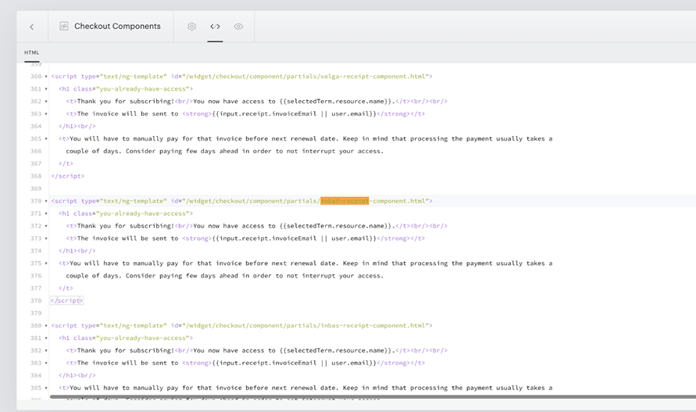The height and width of the screenshot is (412, 696).
Task: Click line number 379 in the gutter
Action: 35,313
